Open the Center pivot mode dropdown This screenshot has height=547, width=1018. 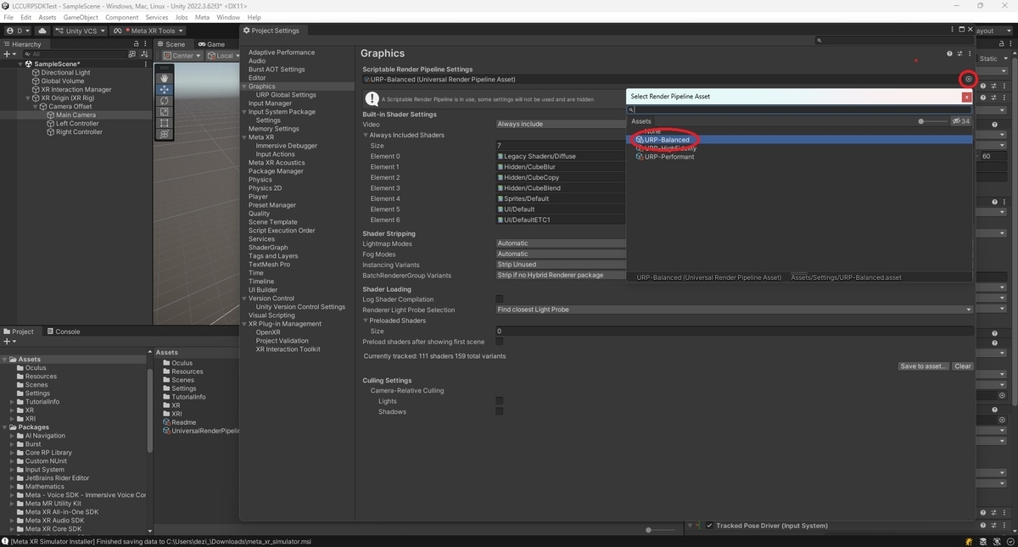coord(182,56)
